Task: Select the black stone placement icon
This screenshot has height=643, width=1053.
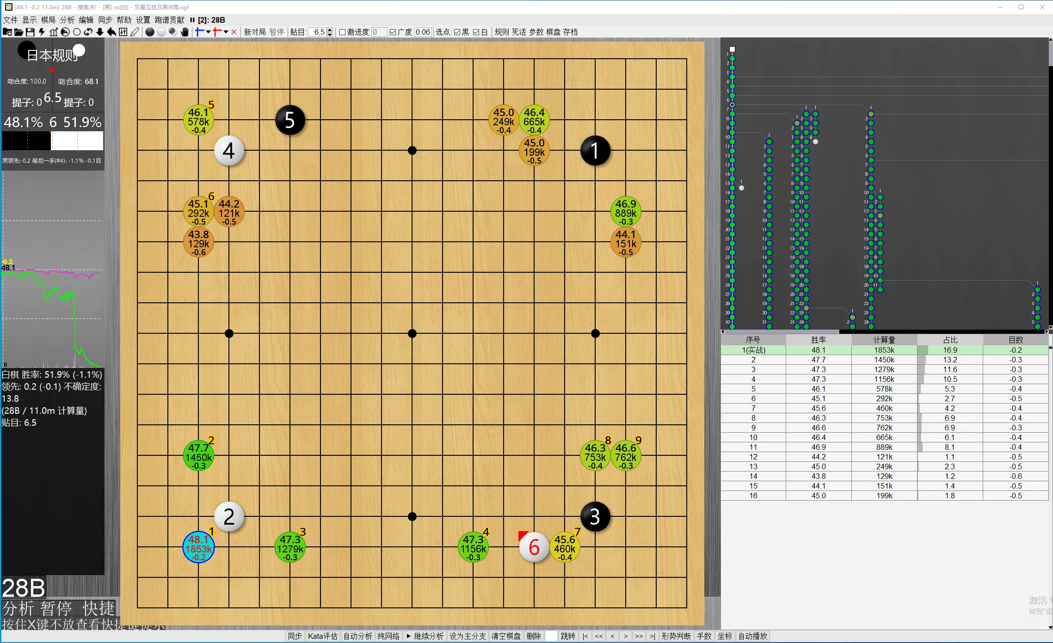Action: (x=149, y=32)
